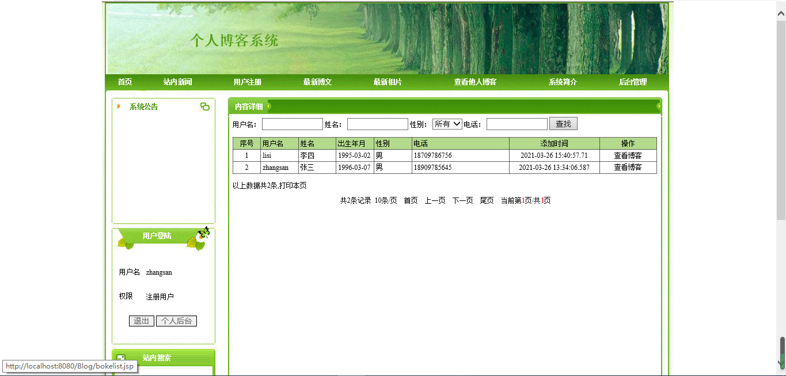Screen dimensions: 786x376
Task: Click the page vertical scrollbar thumb
Action: point(781,120)
